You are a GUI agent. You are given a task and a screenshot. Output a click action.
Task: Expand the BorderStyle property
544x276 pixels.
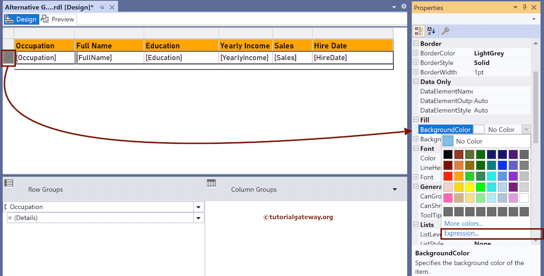(x=416, y=63)
